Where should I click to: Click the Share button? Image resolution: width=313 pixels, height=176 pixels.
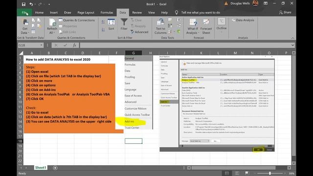click(x=285, y=12)
